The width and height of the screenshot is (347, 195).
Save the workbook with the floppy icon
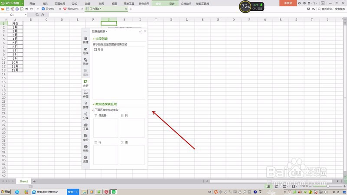7,9
